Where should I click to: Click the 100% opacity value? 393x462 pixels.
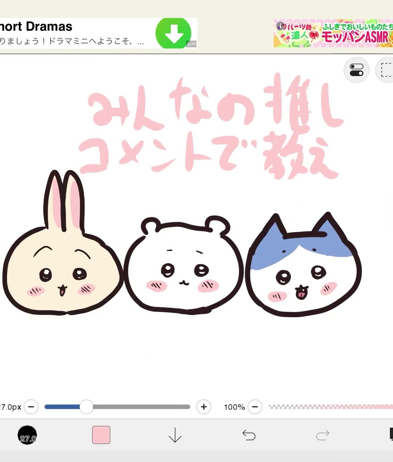(234, 407)
